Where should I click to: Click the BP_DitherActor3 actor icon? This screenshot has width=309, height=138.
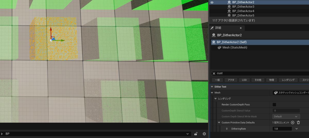coord(229,7)
